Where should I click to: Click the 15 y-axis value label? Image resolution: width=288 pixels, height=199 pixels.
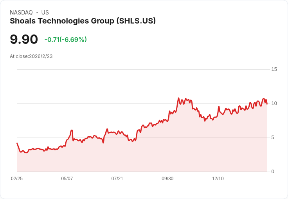(274, 69)
